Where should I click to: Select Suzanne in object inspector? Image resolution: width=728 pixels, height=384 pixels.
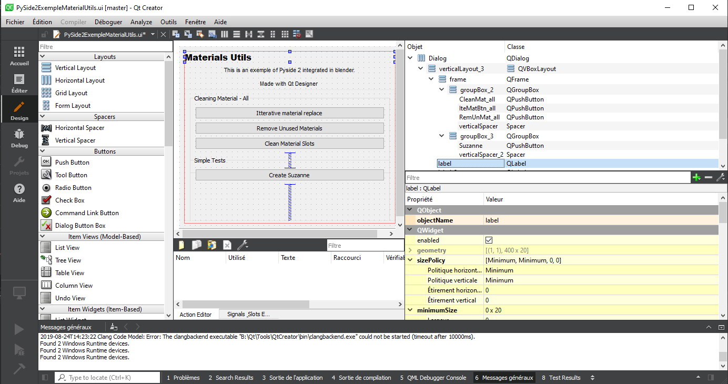pyautogui.click(x=471, y=146)
